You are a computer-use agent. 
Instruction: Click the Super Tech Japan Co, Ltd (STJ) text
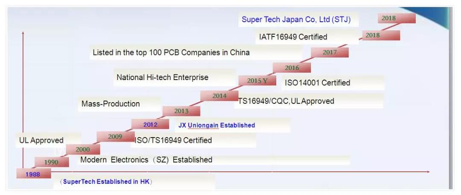click(x=296, y=20)
